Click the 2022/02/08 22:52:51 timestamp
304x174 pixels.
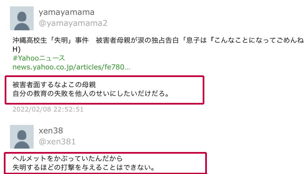click(48, 109)
